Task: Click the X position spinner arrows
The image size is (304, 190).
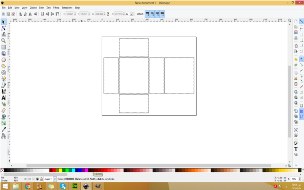Action: (75, 14)
